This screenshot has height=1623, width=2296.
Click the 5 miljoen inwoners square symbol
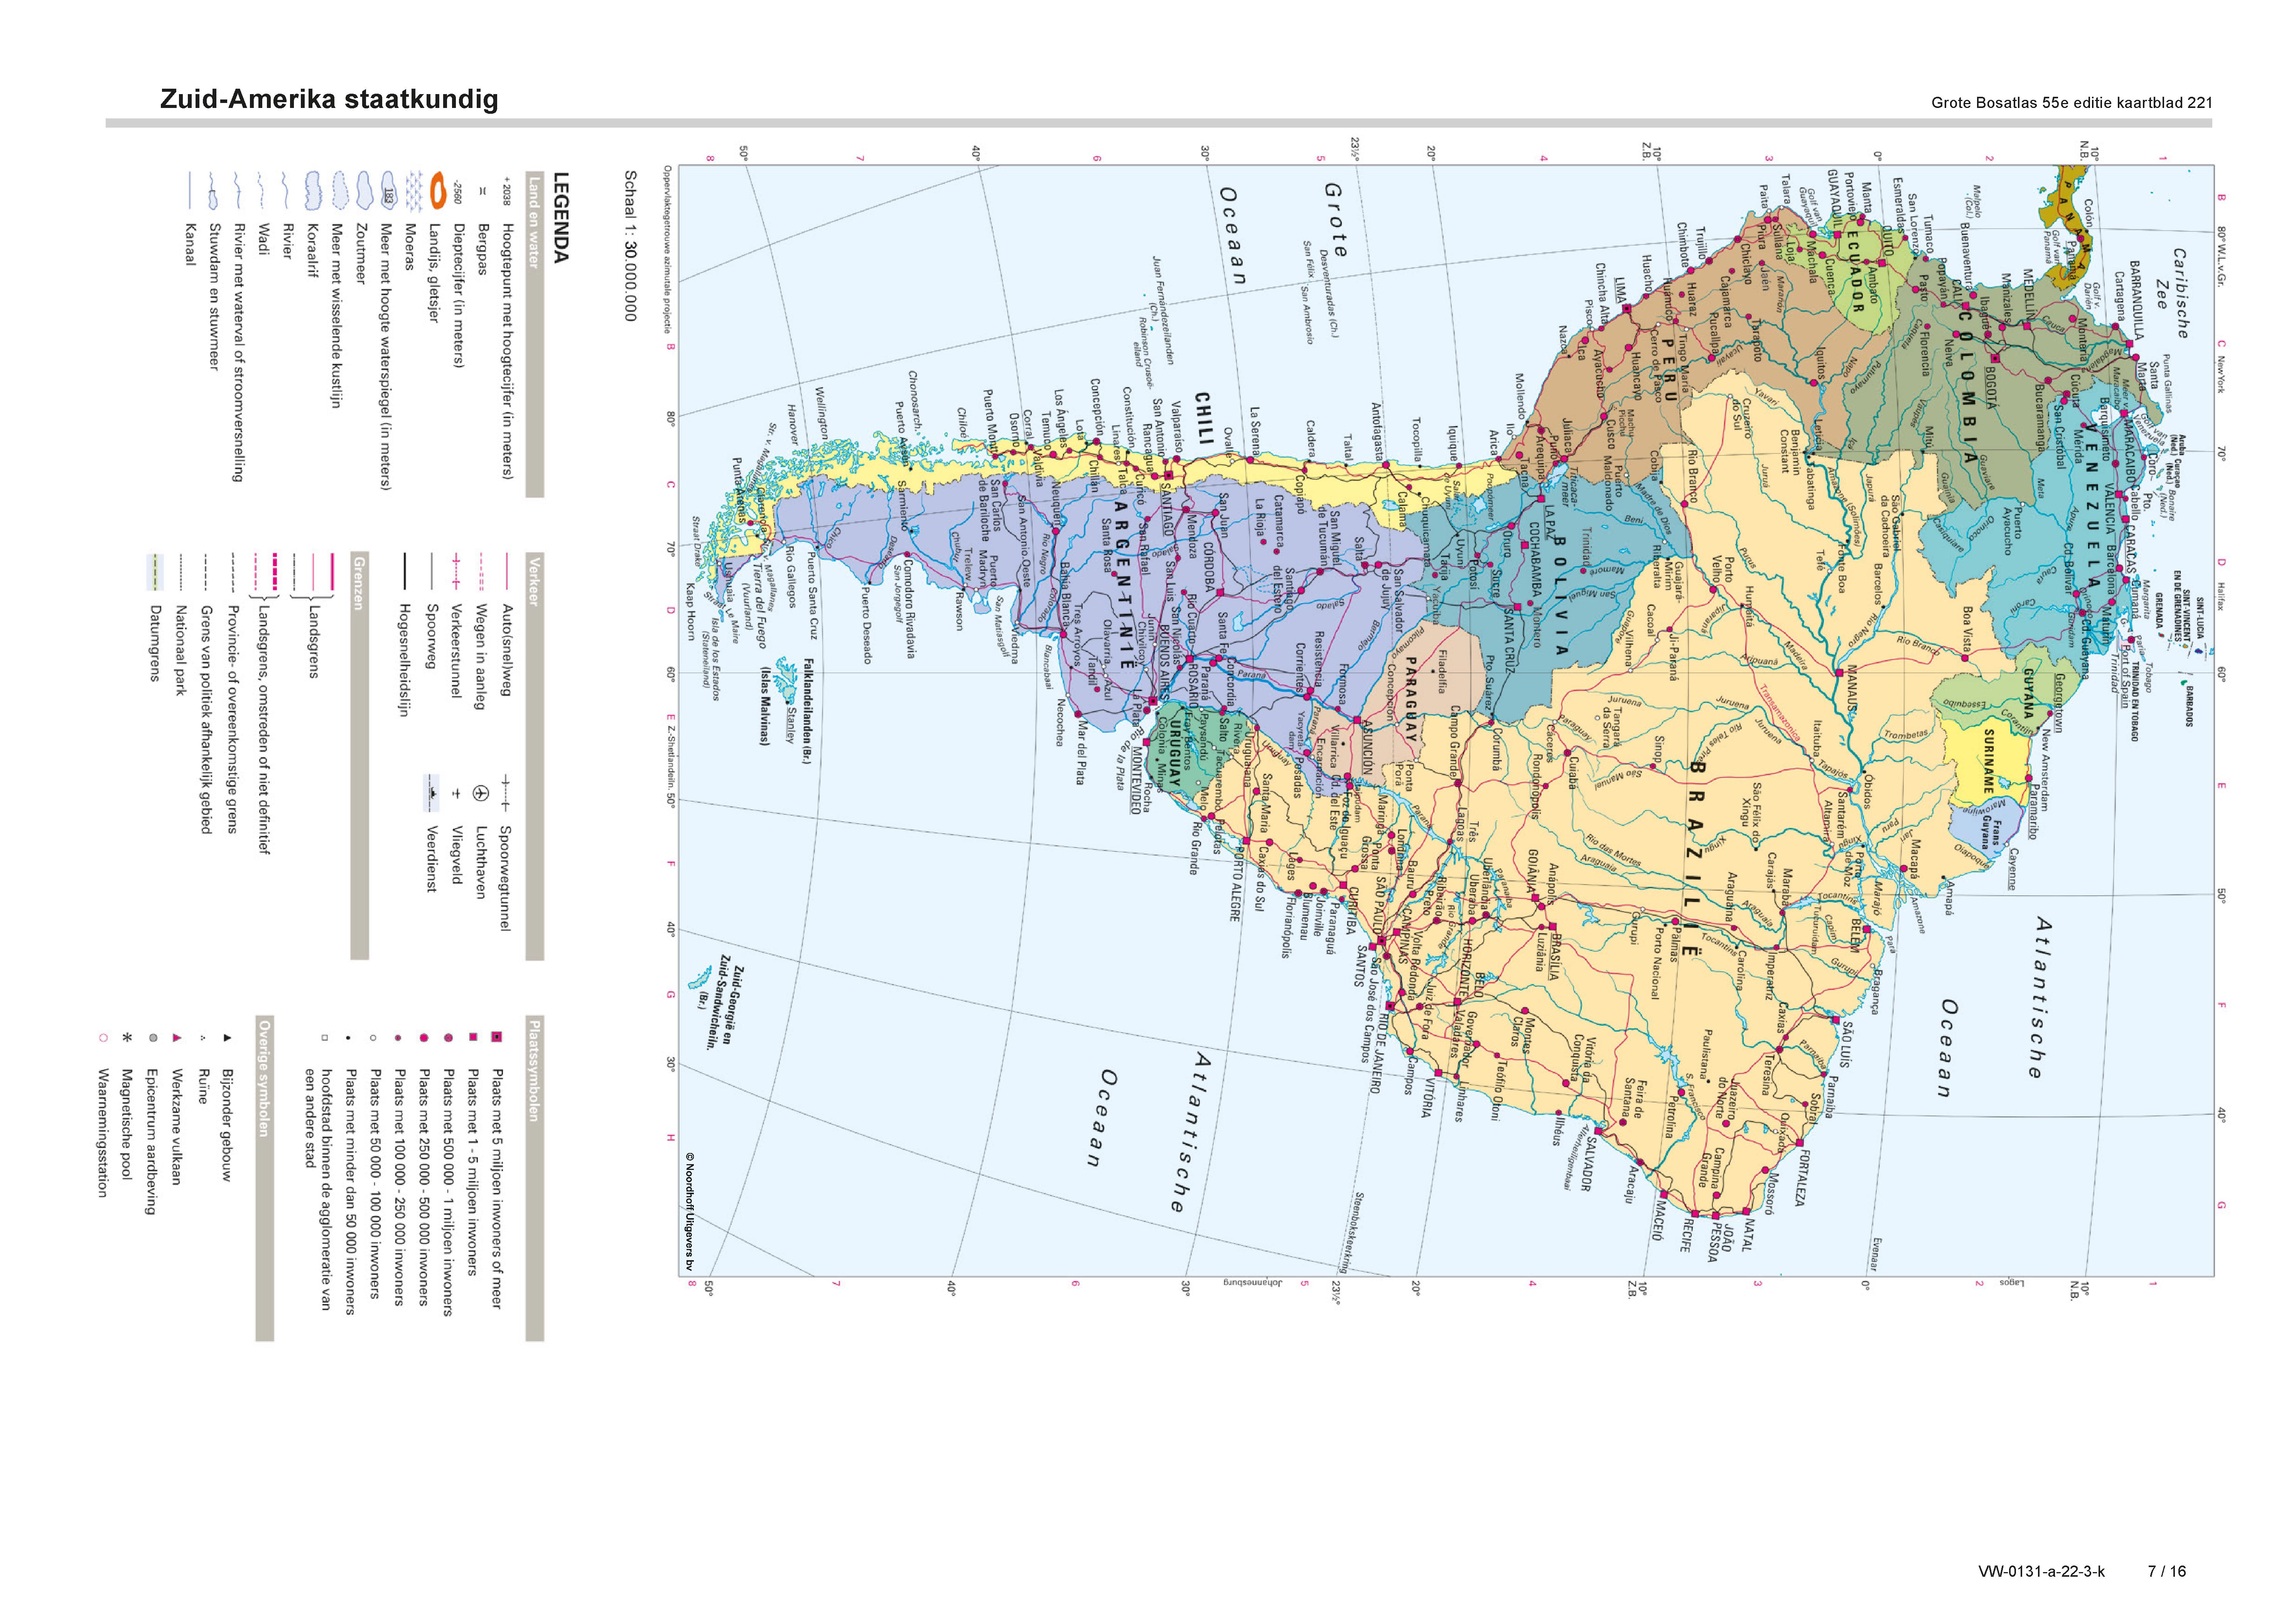(497, 1037)
